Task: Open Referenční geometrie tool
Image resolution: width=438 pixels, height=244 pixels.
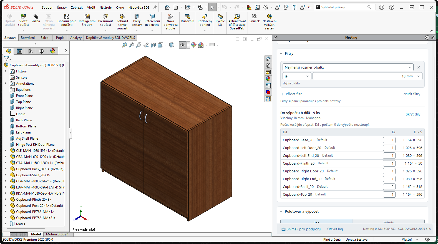Action: click(x=152, y=20)
